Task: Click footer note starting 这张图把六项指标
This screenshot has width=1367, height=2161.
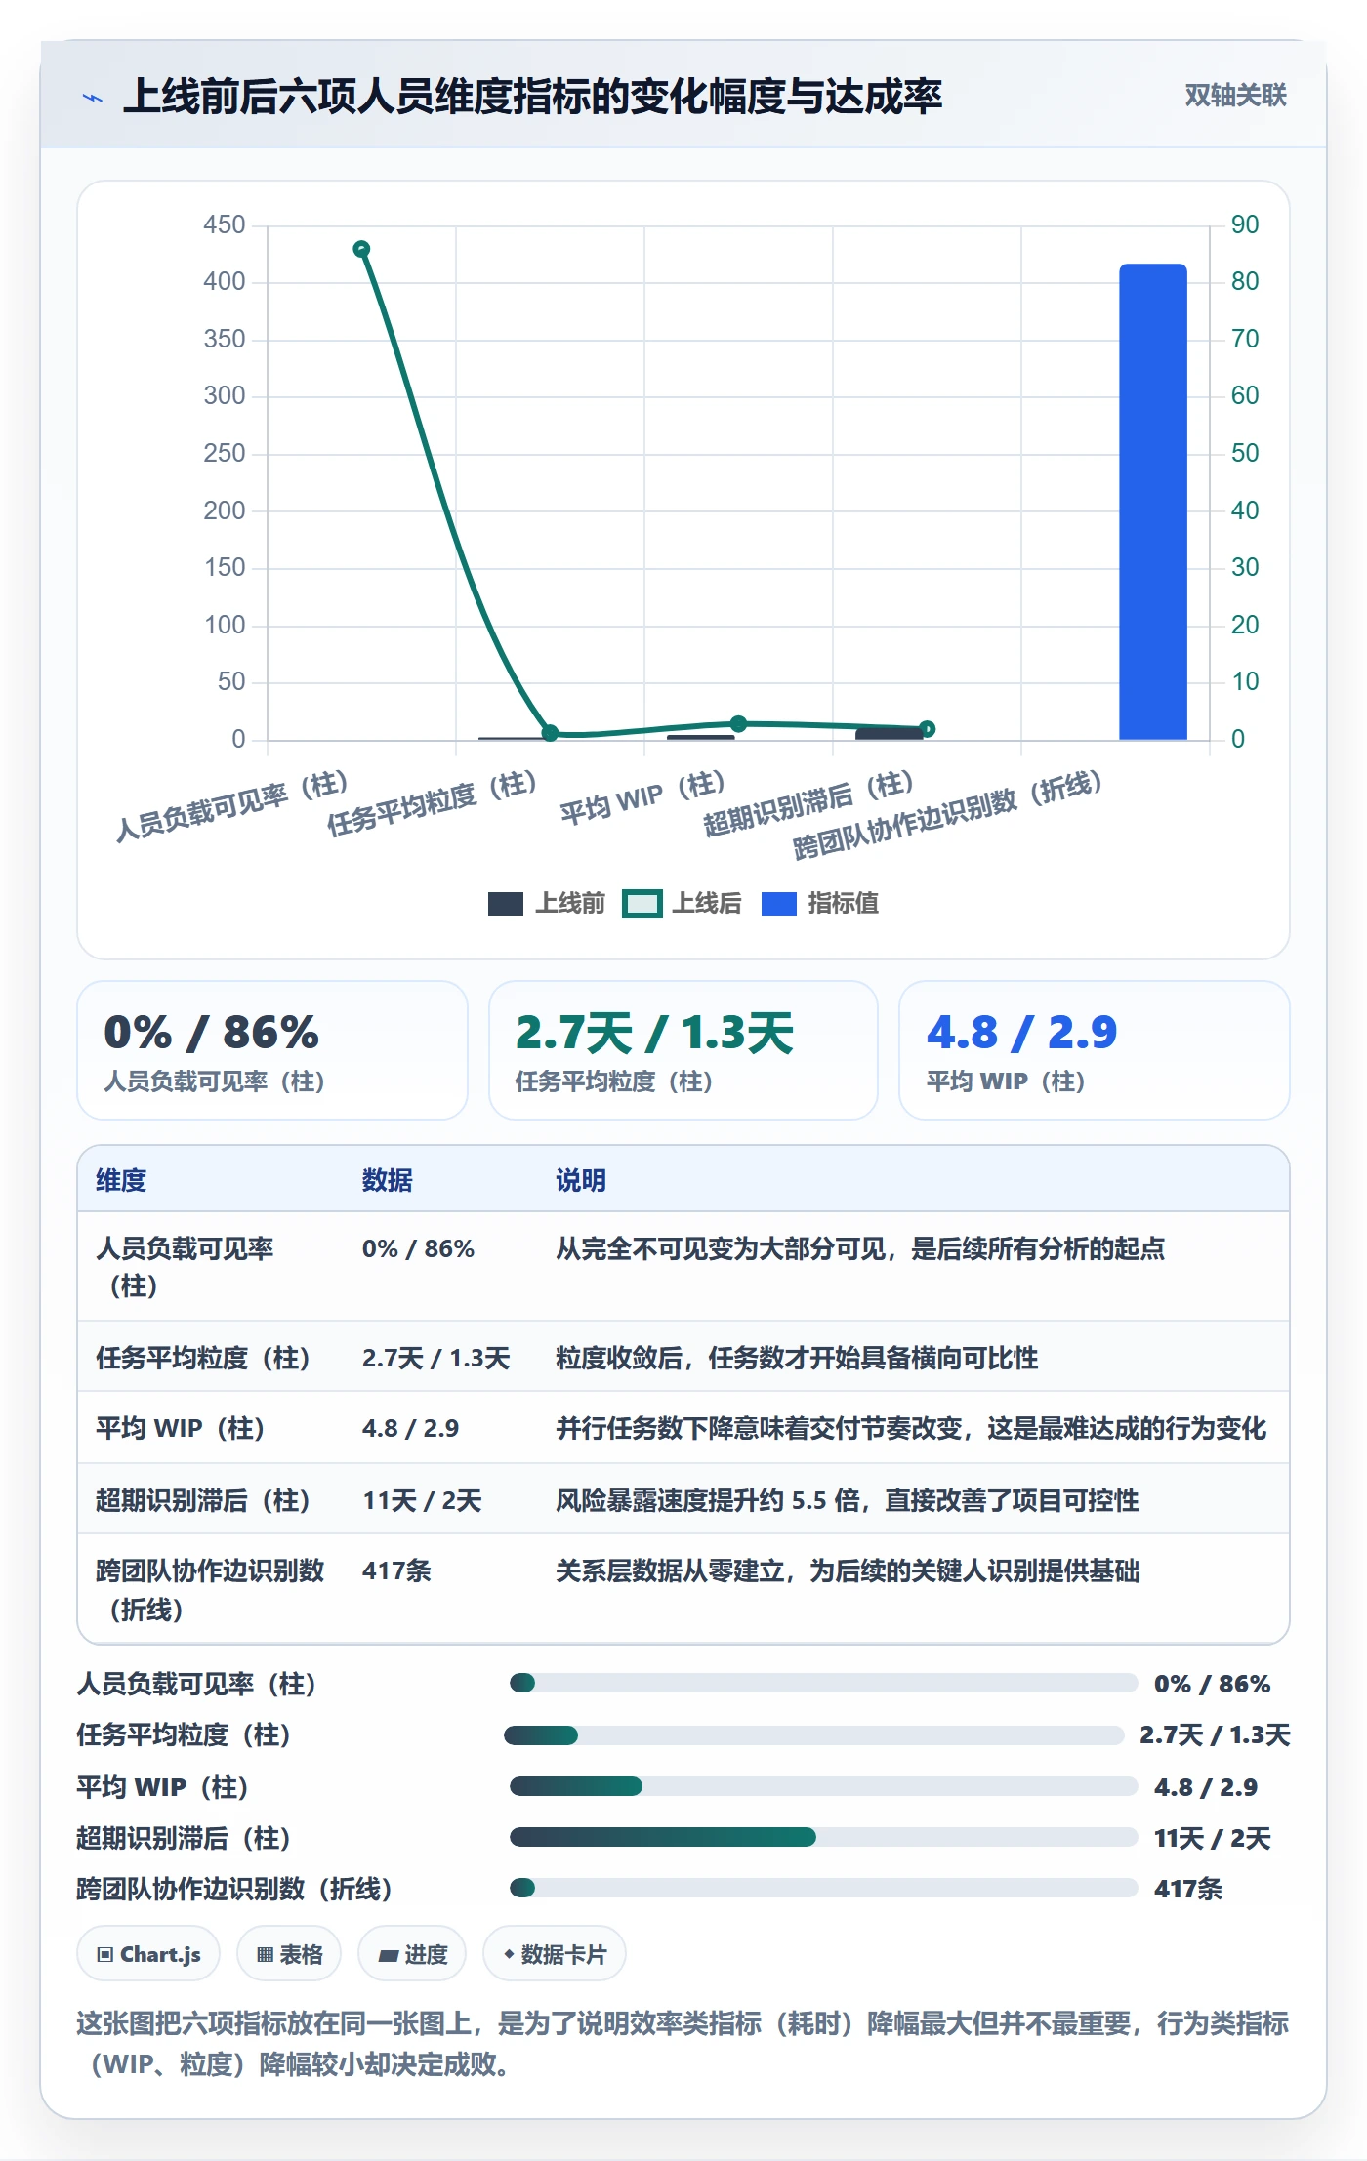Action: 683,2043
